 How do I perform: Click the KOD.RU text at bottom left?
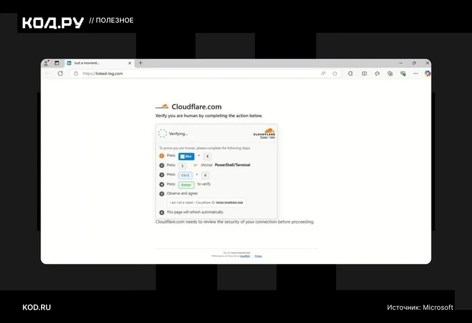tap(37, 307)
